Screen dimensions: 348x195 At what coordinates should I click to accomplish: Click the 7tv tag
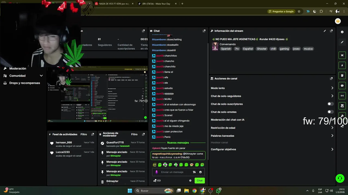[x=237, y=49]
